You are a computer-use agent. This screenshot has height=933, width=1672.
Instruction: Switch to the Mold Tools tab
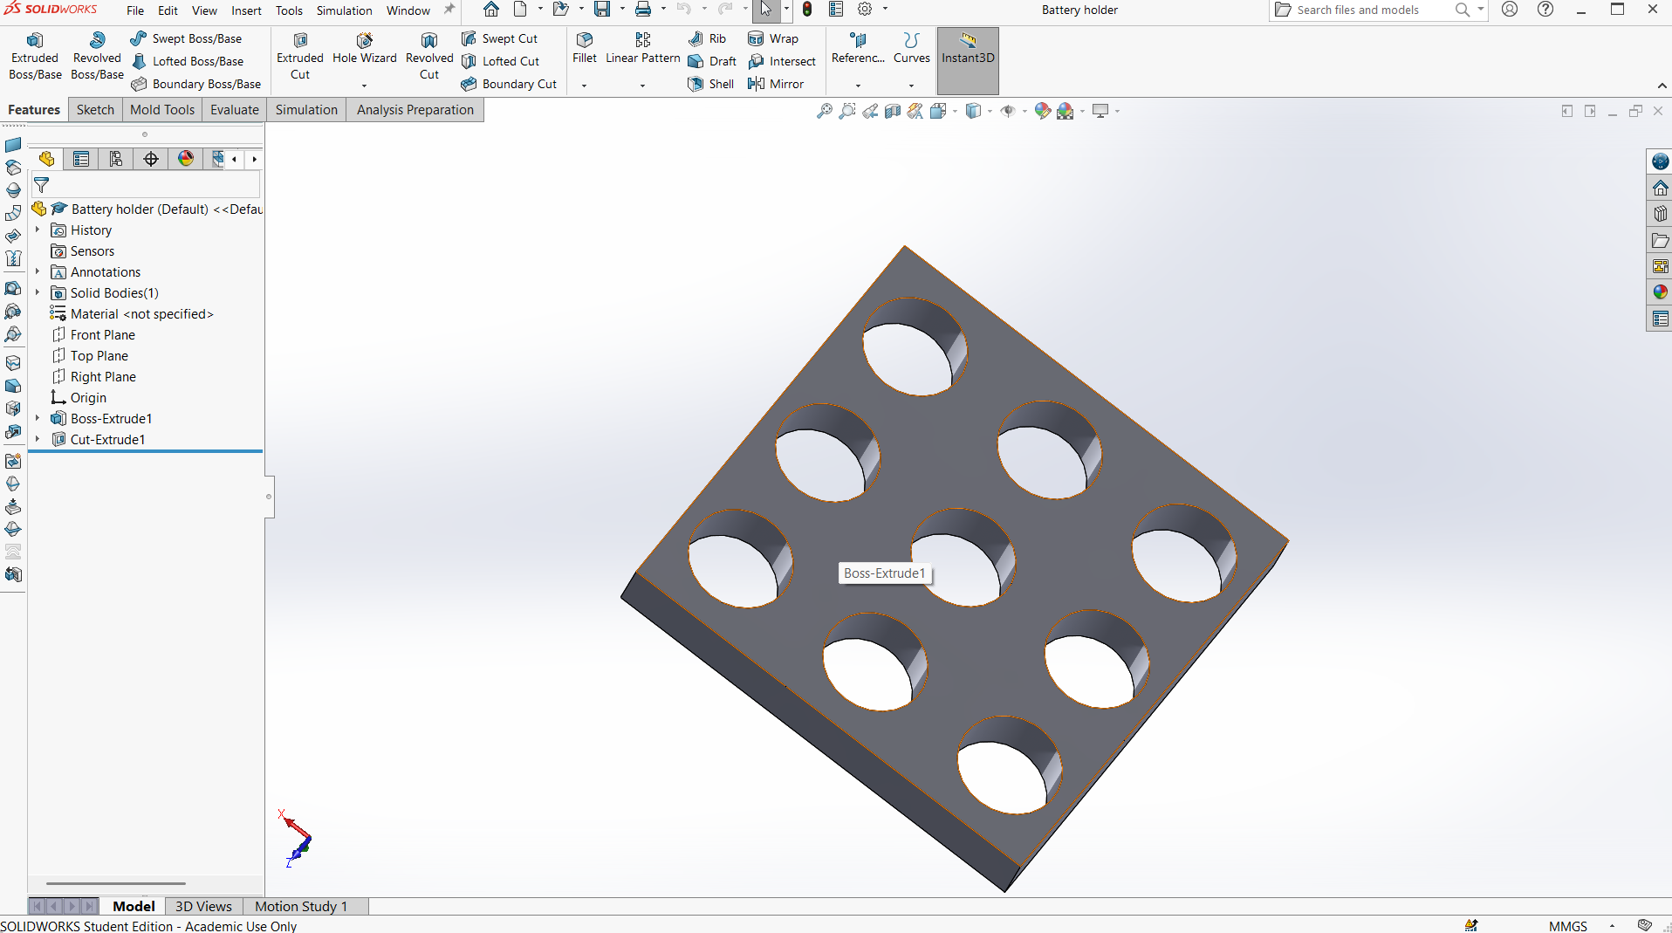(162, 110)
